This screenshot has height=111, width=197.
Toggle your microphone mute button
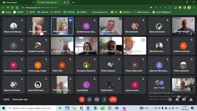[x=82, y=99]
